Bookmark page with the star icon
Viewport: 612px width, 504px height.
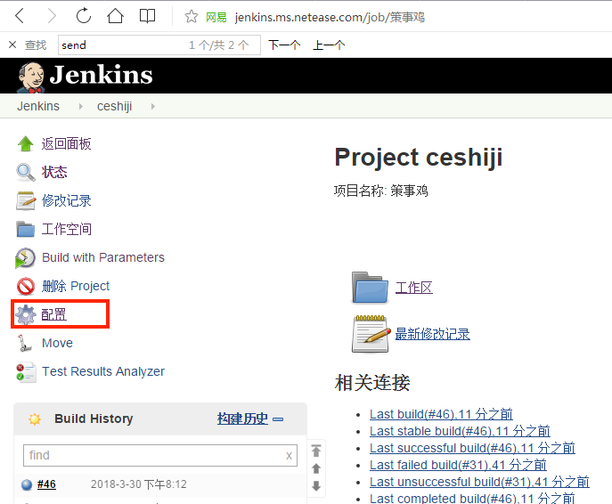(192, 16)
